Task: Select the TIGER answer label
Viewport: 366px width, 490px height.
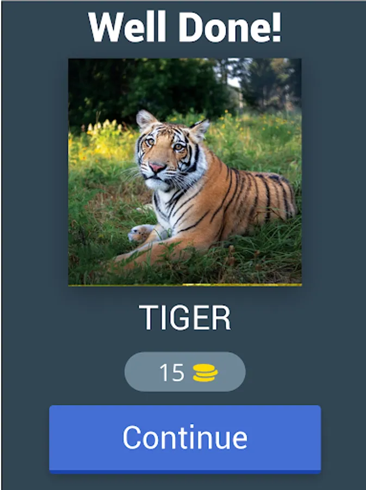Action: coord(185,318)
